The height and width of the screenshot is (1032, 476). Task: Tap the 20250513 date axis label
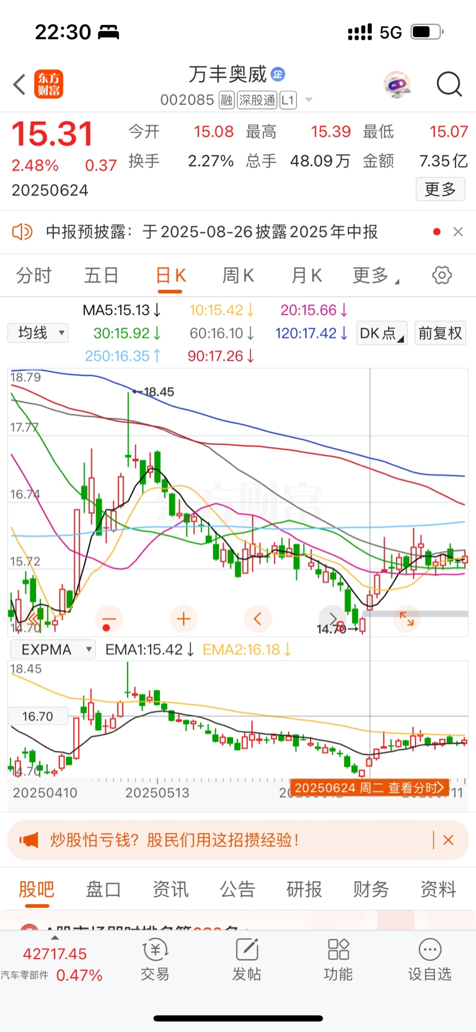coord(157,792)
